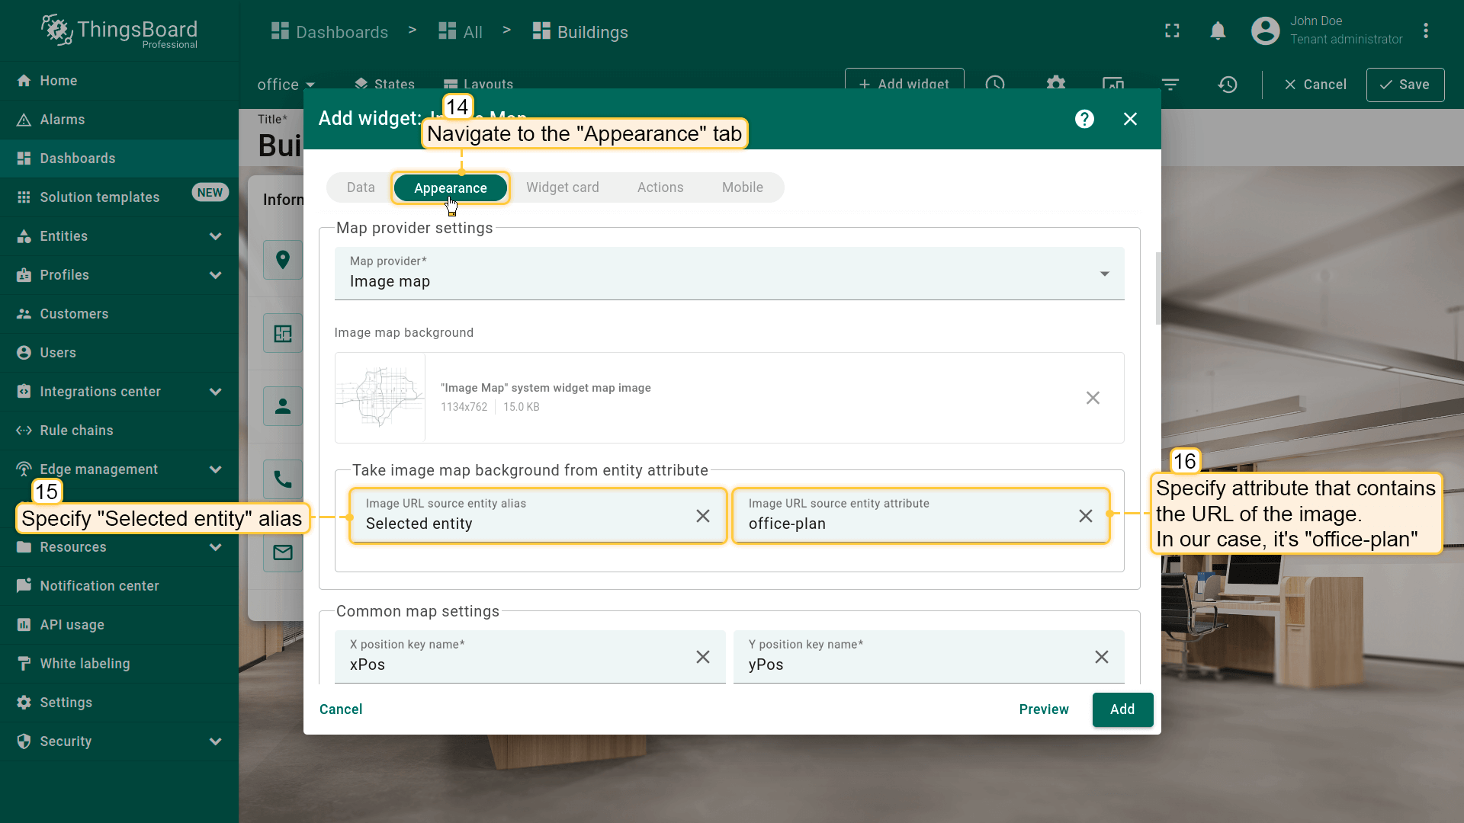Screen dimensions: 1464x823
Task: Clear the office-plan attribute field
Action: click(1085, 516)
